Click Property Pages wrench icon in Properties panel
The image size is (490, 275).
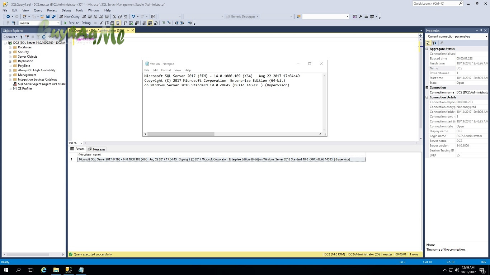pyautogui.click(x=442, y=43)
